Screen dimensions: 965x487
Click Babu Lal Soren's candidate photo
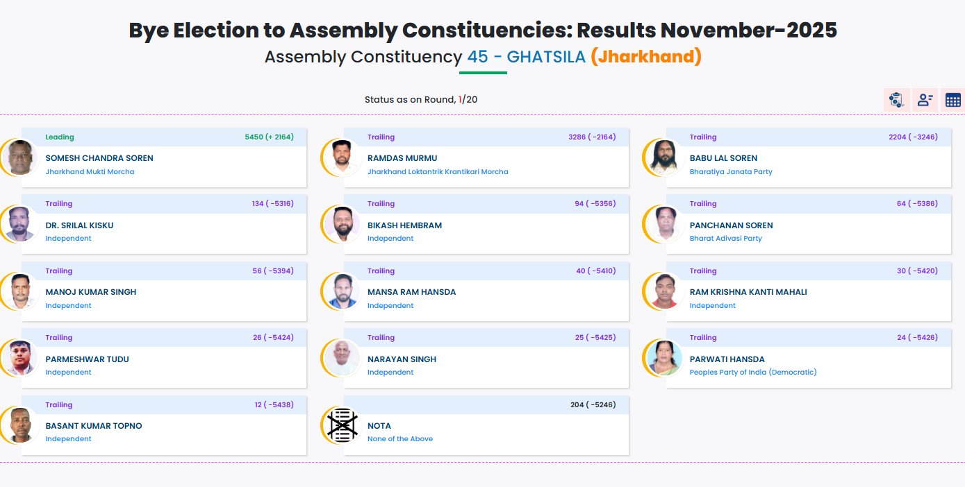click(664, 157)
